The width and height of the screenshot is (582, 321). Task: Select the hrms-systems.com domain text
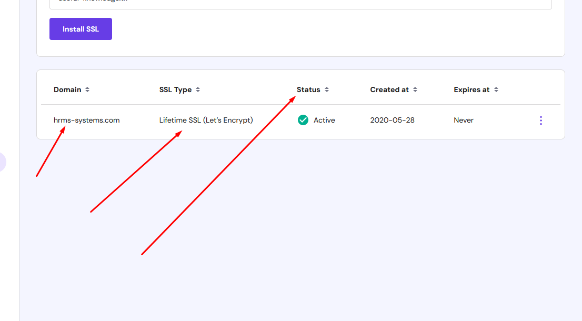[86, 120]
